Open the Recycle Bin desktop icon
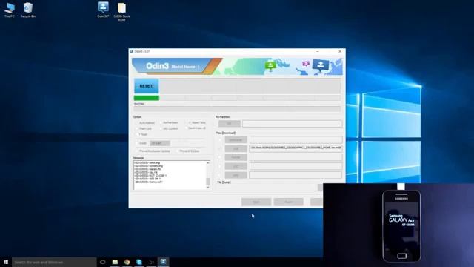 coord(28,10)
